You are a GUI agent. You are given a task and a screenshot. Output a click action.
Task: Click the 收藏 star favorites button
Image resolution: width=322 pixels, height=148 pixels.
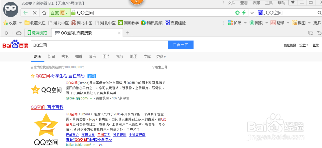(x=10, y=23)
